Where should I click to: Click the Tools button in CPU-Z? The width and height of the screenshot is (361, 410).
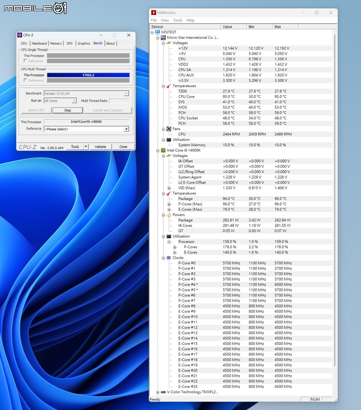(75, 147)
